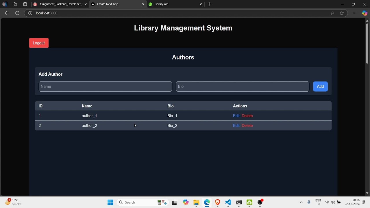This screenshot has width=370, height=208.
Task: Switch to the Library API tab
Action: pyautogui.click(x=175, y=4)
